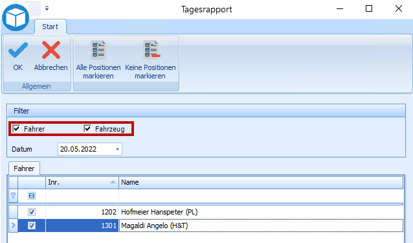
Task: Switch to the Start ribbon tab
Action: click(50, 27)
